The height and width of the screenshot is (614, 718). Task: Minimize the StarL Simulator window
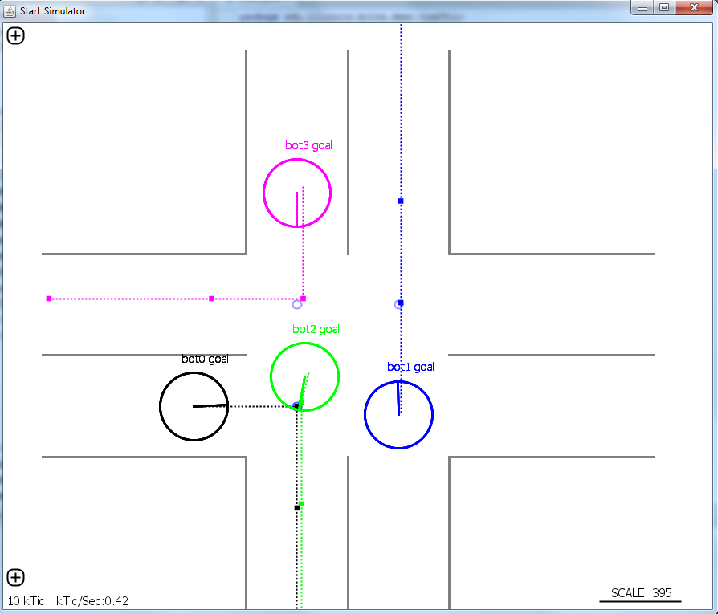click(643, 8)
